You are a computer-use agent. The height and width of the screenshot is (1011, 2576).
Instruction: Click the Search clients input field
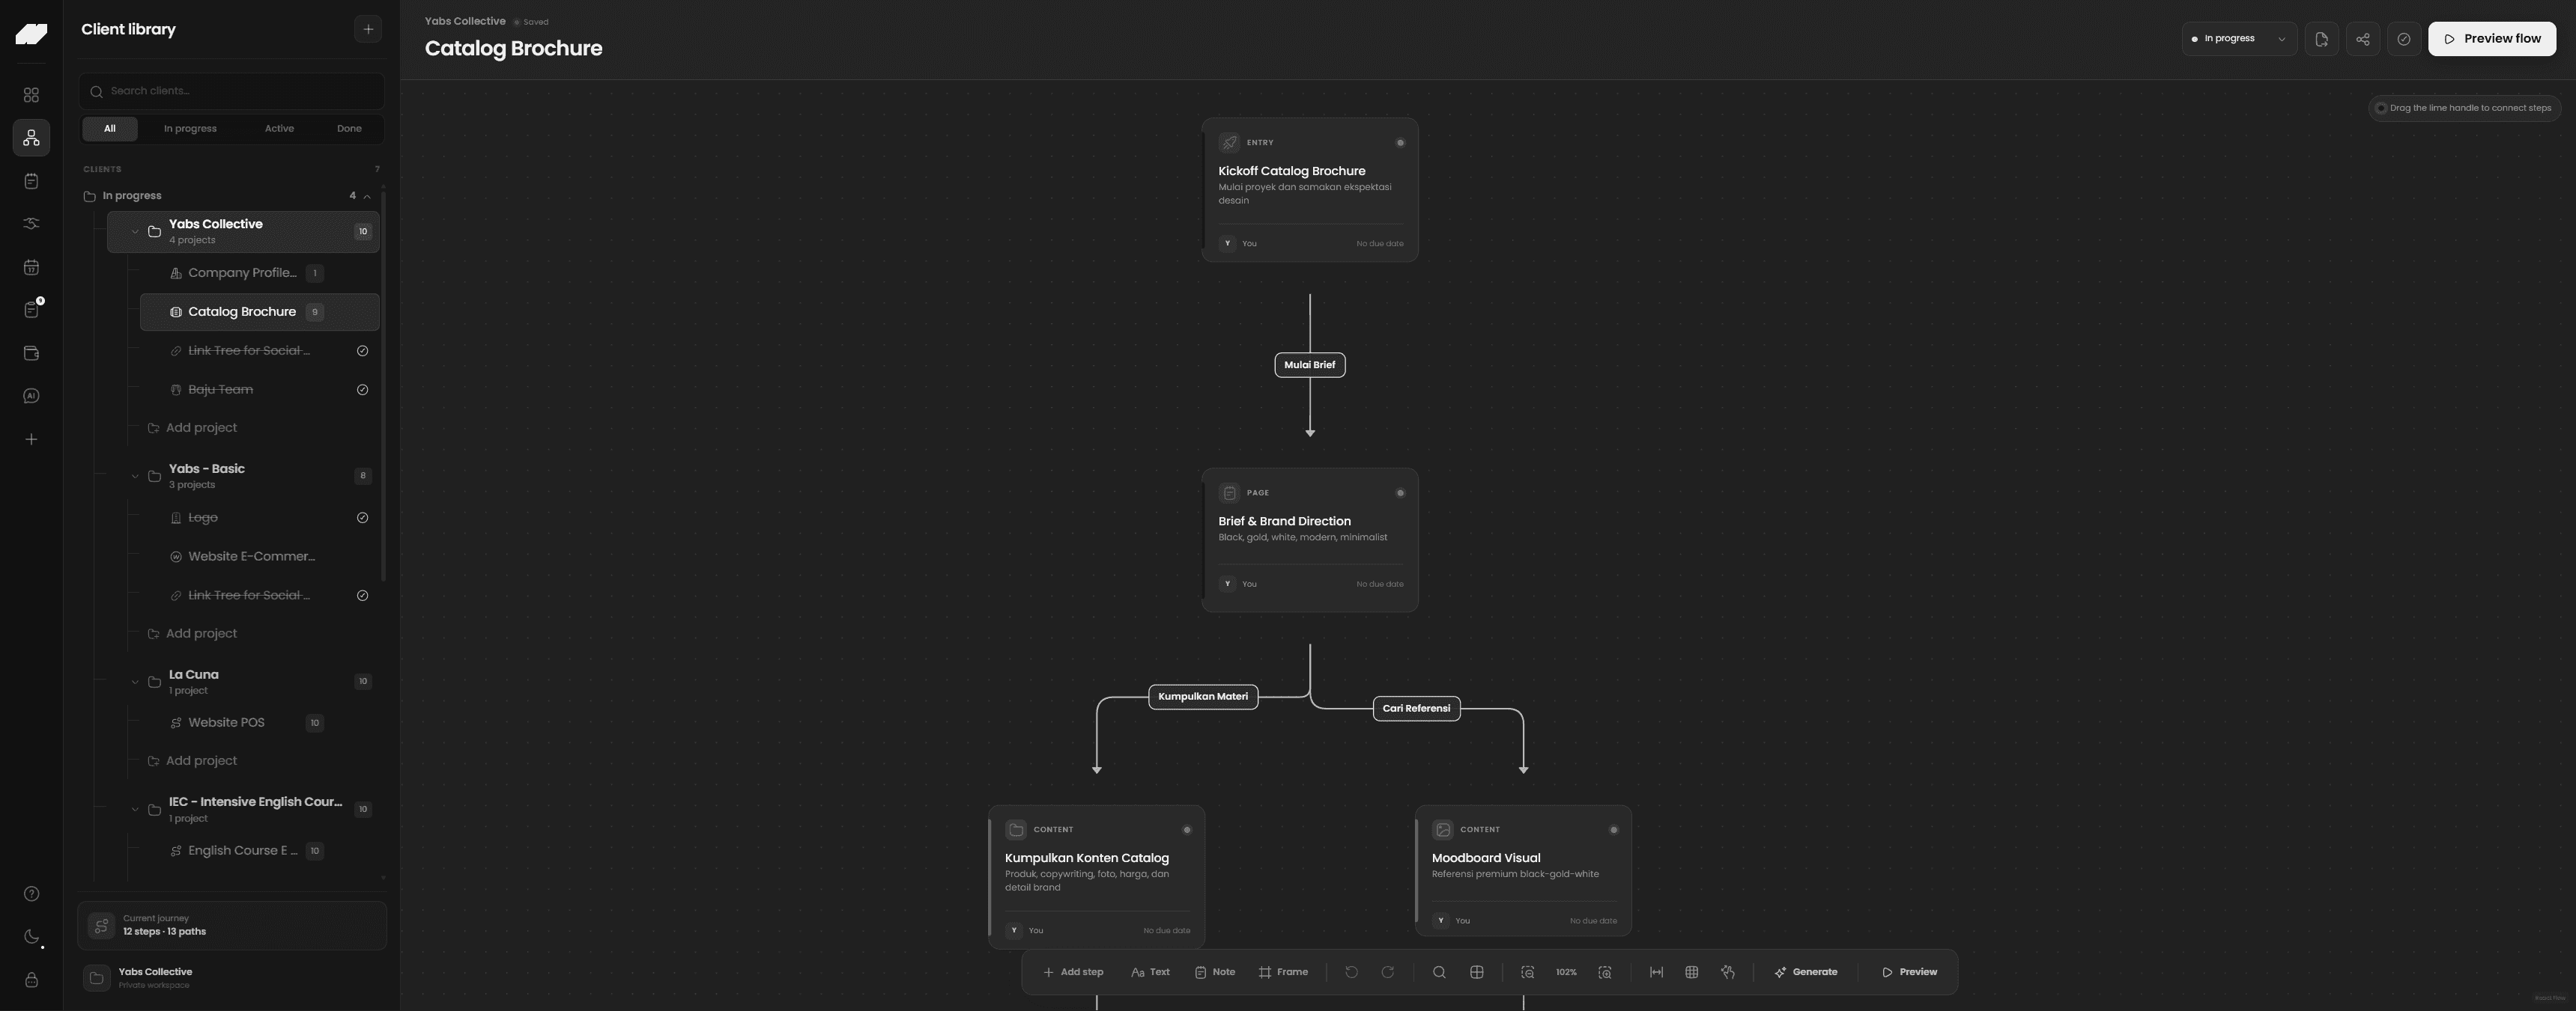(232, 91)
